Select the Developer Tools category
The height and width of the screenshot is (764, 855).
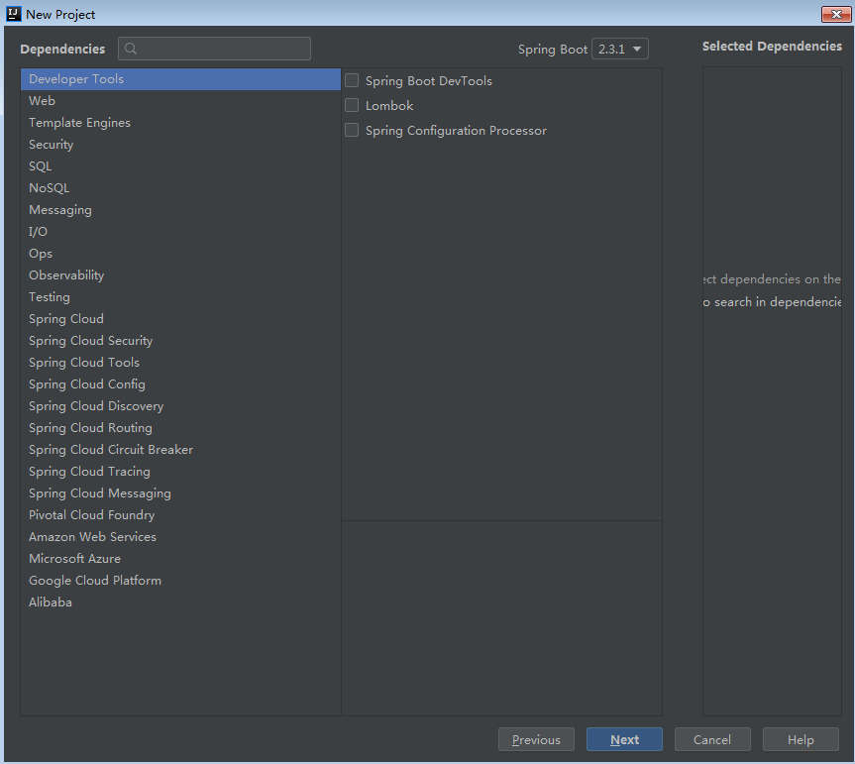[180, 79]
